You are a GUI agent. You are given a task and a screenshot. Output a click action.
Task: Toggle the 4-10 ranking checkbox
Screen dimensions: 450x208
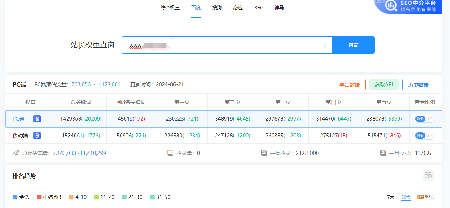tap(71, 197)
